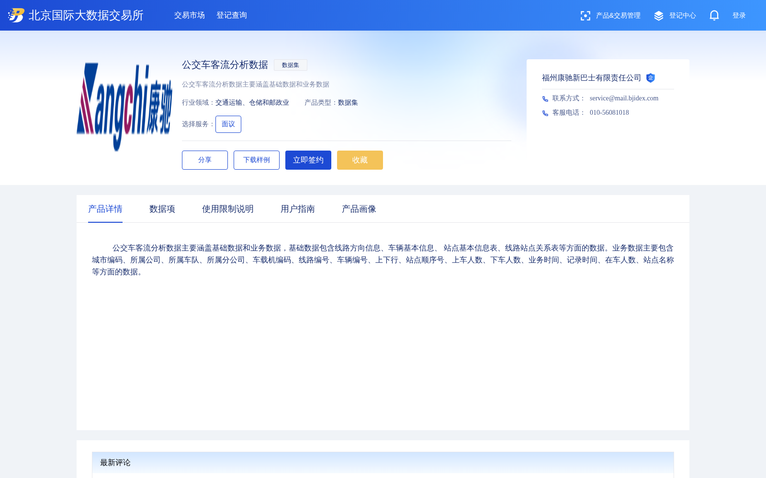Click the 立即签约 button
This screenshot has height=478, width=766.
[x=308, y=160]
